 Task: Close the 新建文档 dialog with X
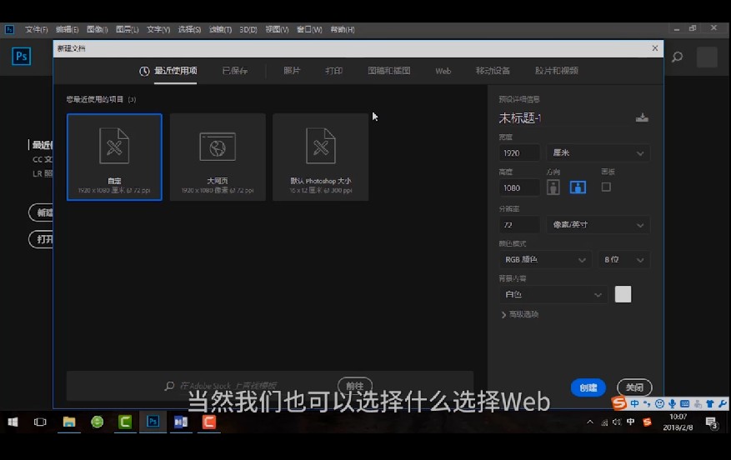655,48
